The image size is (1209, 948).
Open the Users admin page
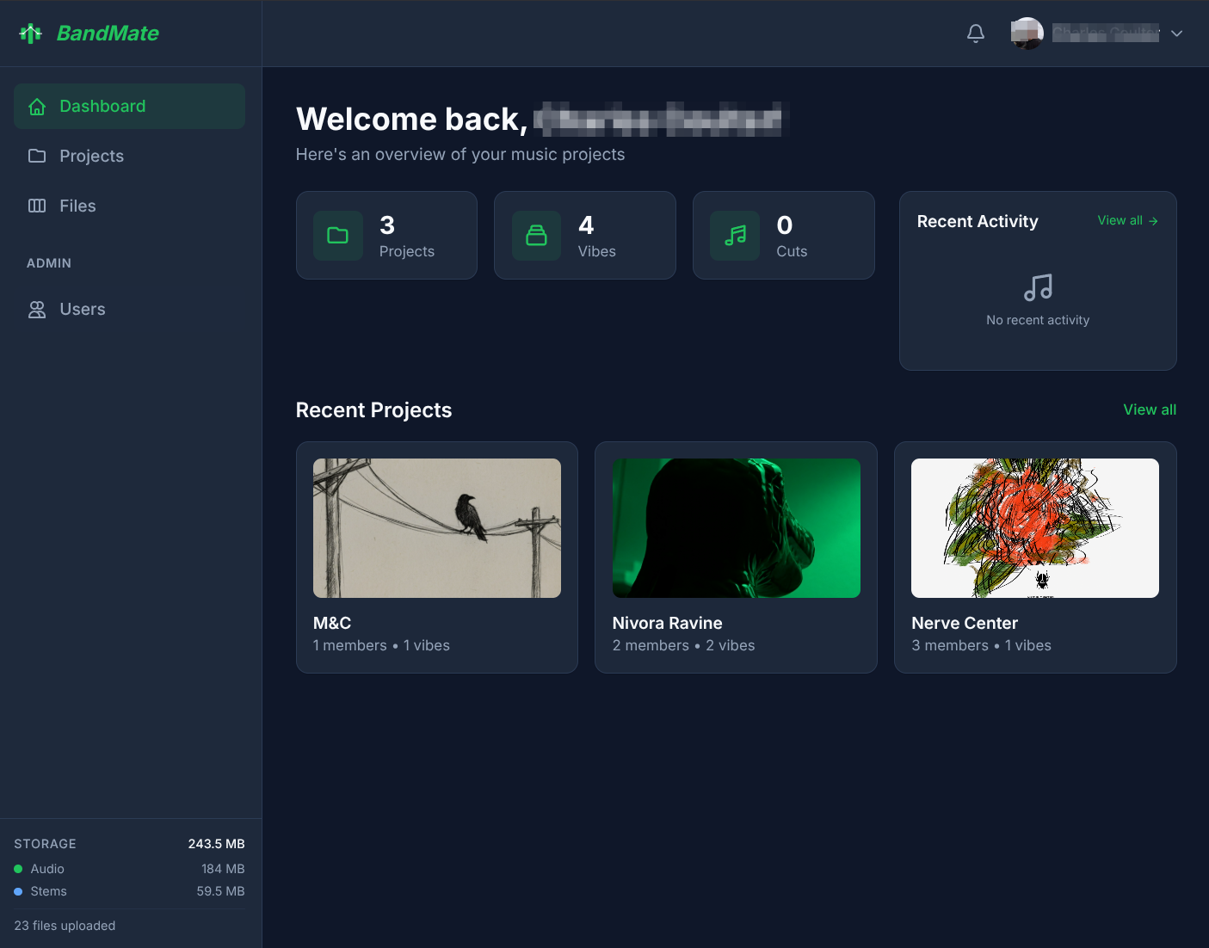tap(83, 310)
